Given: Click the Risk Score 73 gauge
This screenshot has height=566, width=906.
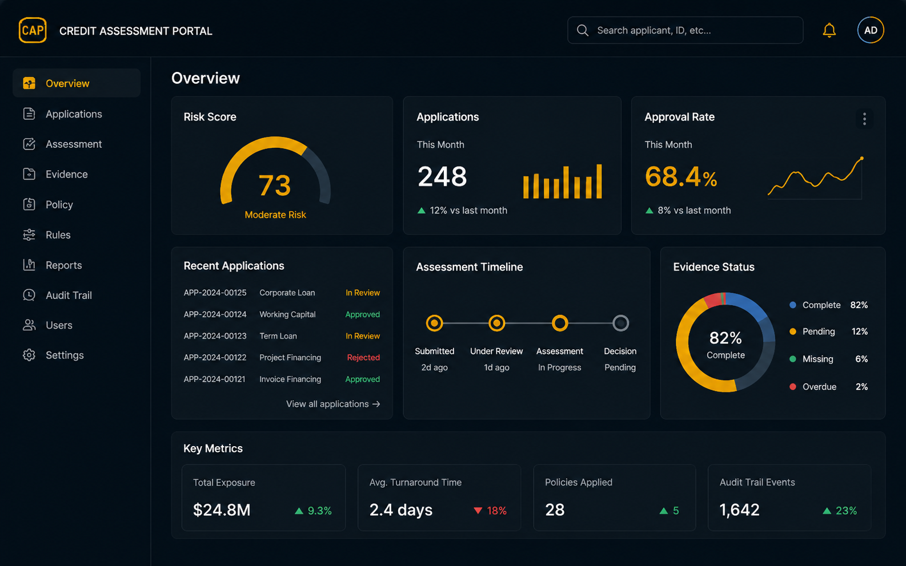Looking at the screenshot, I should [x=275, y=171].
